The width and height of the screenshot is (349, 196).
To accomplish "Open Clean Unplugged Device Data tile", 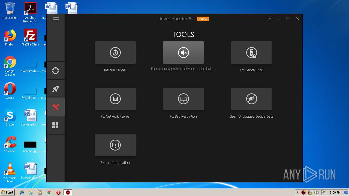I will click(252, 99).
